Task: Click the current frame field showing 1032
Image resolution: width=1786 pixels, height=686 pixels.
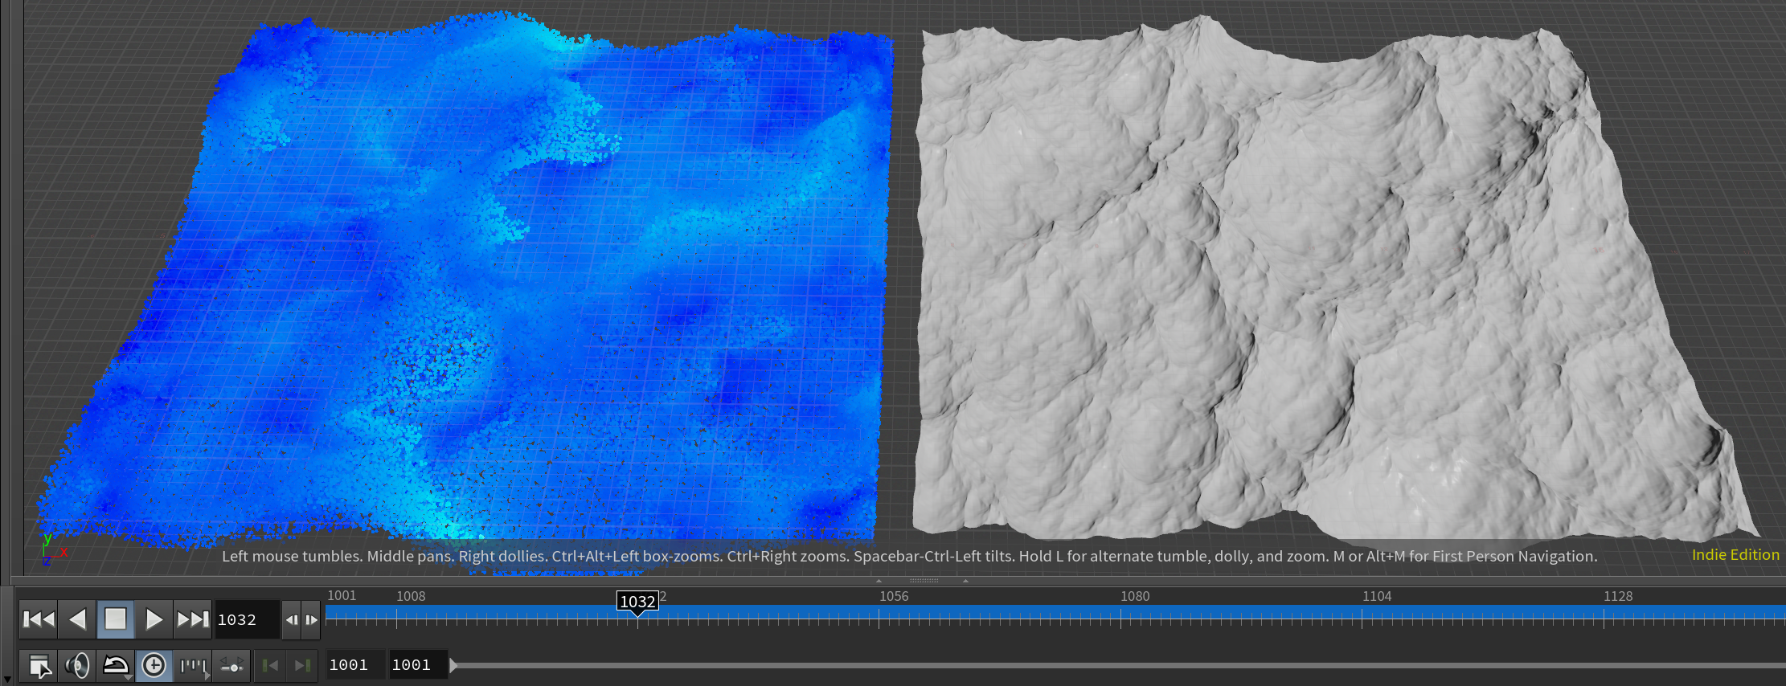Action: 246,620
